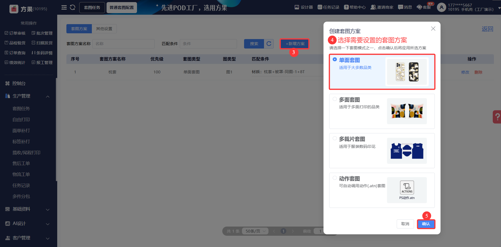
Task: Click the 取消 button
Action: click(405, 224)
